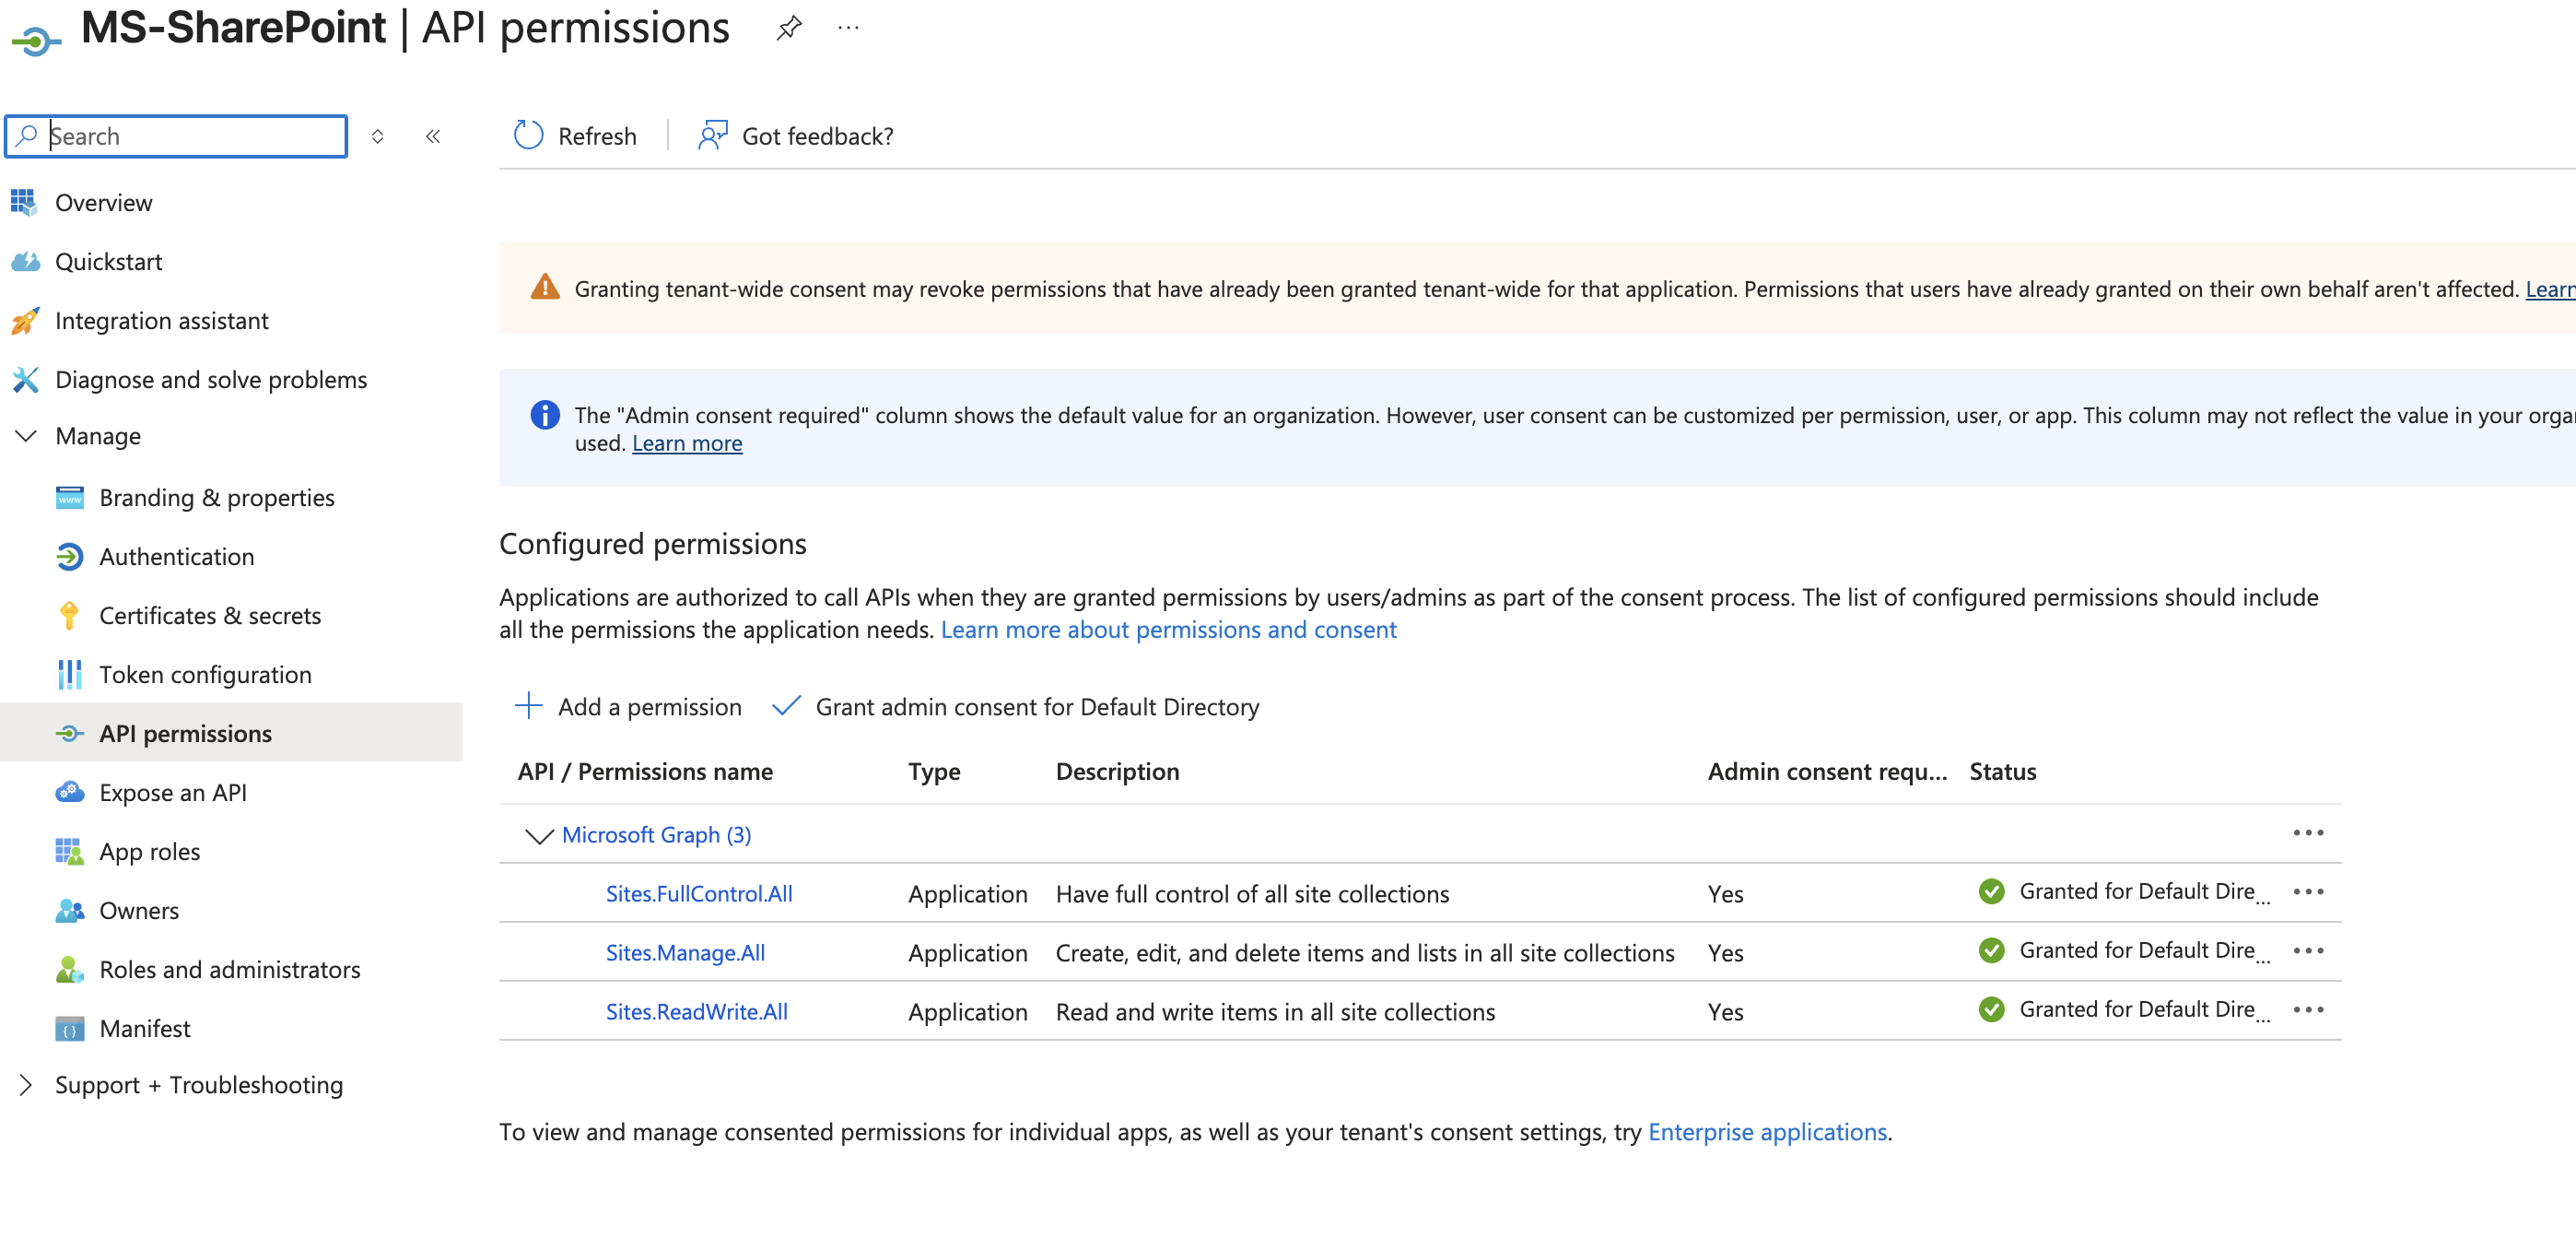The height and width of the screenshot is (1250, 2576).
Task: Go to the Authentication page
Action: (x=177, y=557)
